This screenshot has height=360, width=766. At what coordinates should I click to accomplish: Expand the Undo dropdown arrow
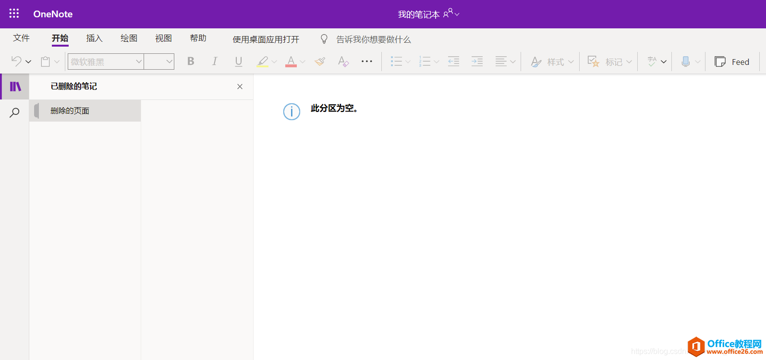click(28, 62)
